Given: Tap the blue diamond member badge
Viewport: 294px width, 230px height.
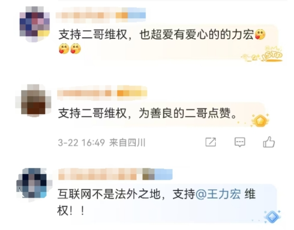Looking at the screenshot, I should (x=272, y=217).
